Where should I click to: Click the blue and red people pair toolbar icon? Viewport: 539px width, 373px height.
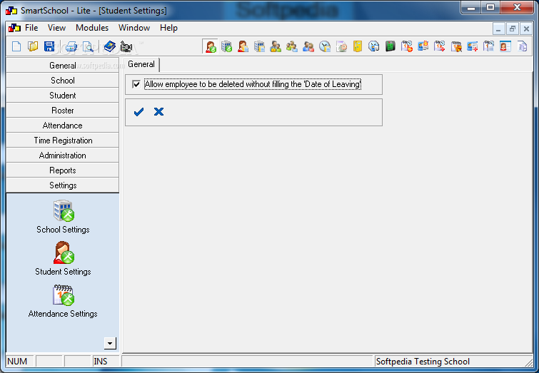pyautogui.click(x=308, y=46)
